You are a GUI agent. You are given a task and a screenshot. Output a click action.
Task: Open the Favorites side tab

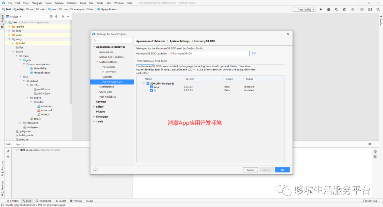click(2, 189)
